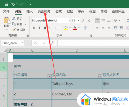Toggle align text right
The width and height of the screenshot is (129, 107).
(109, 28)
